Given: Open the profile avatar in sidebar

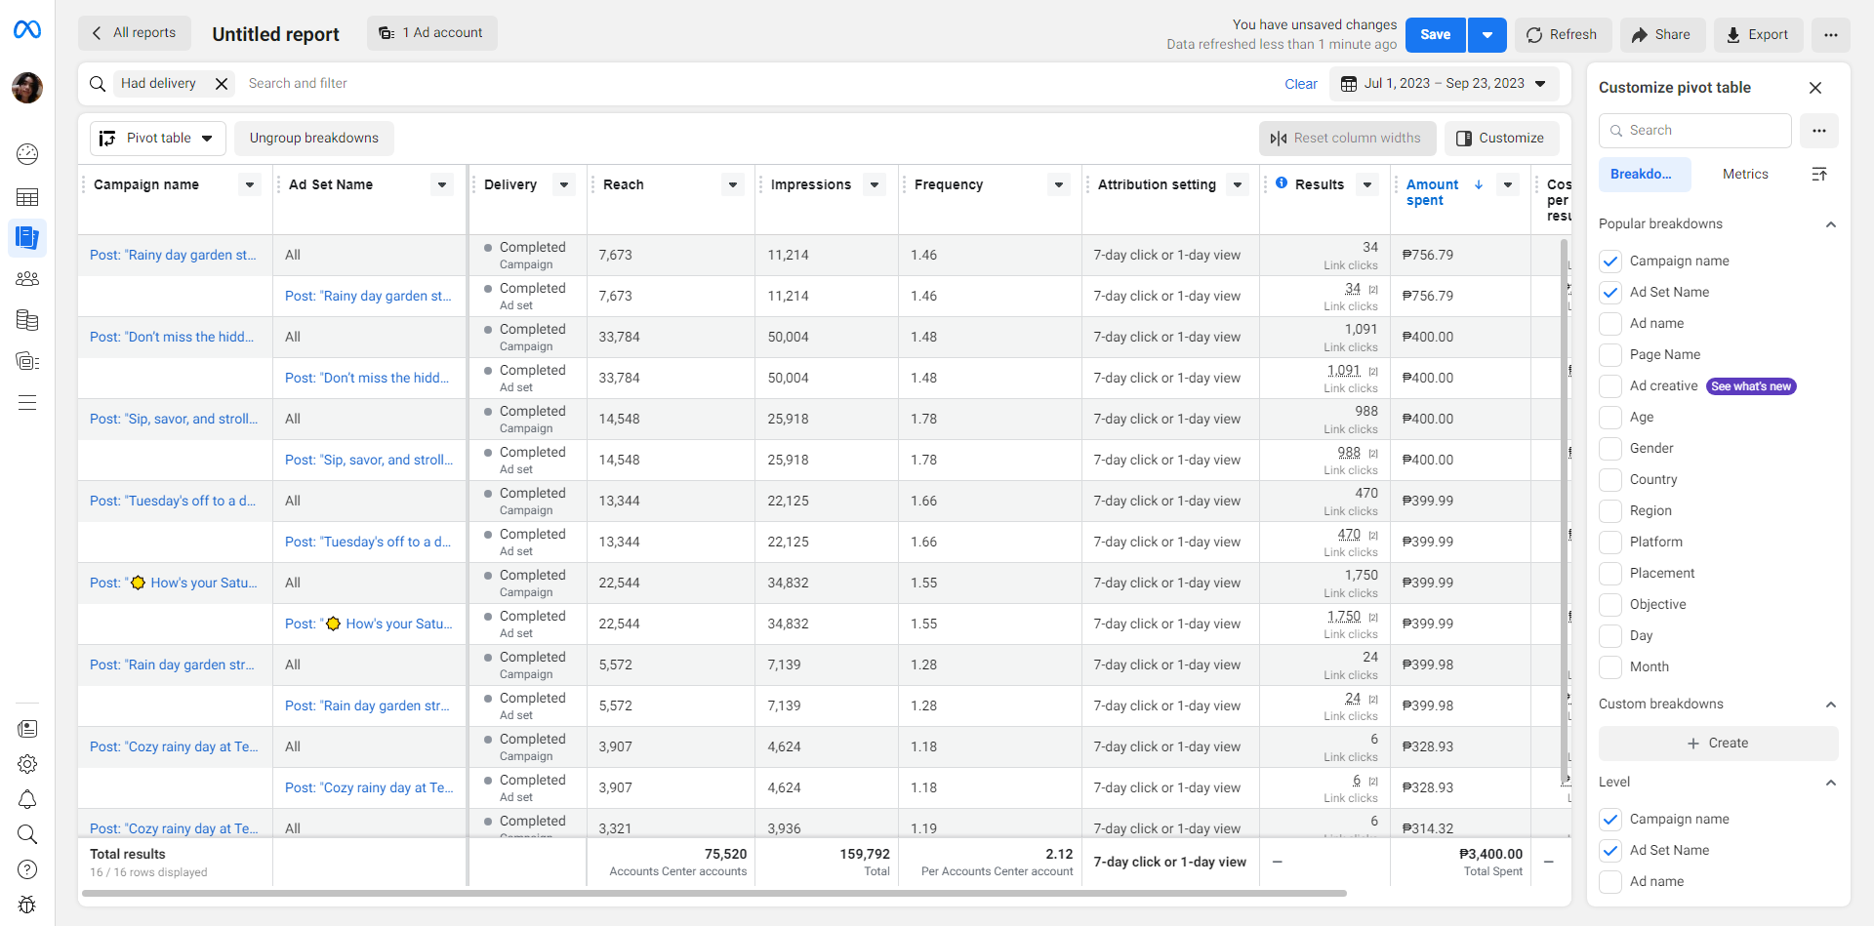Looking at the screenshot, I should click(x=27, y=88).
